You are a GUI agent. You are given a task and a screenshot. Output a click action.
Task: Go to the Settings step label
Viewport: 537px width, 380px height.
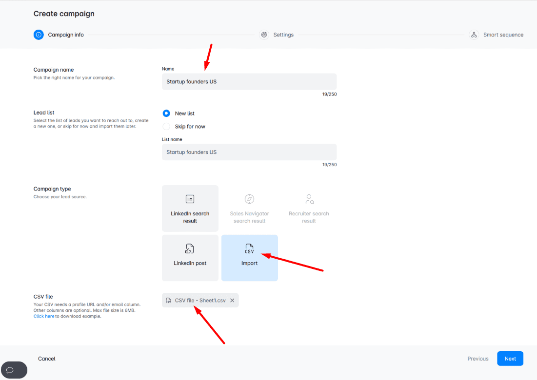click(283, 35)
